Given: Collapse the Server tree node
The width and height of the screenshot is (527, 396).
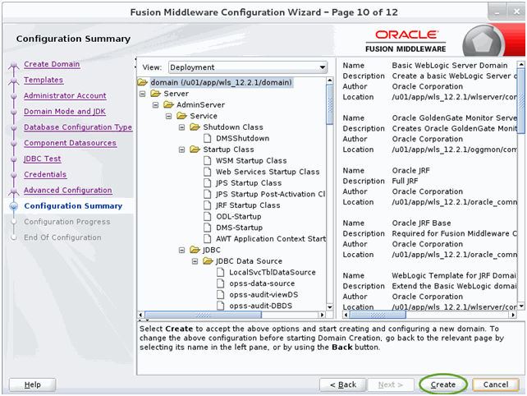Looking at the screenshot, I should 143,94.
